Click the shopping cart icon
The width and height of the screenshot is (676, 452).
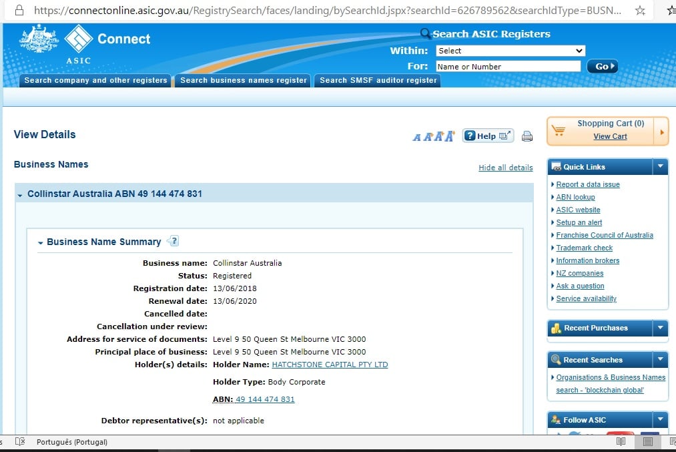(x=559, y=130)
